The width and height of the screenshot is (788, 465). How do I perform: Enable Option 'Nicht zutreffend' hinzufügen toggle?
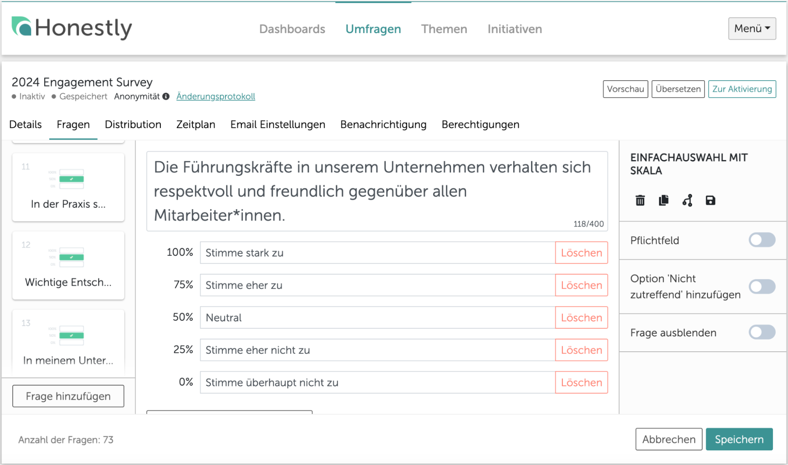[762, 286]
